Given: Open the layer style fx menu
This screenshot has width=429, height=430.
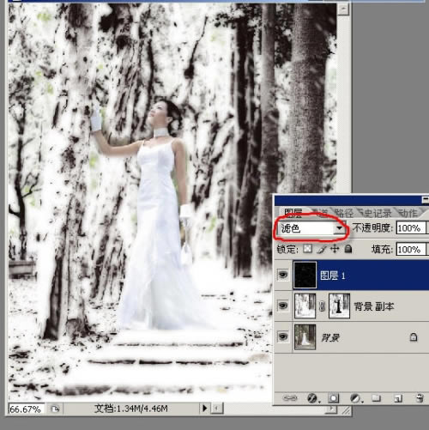Looking at the screenshot, I should [x=312, y=398].
